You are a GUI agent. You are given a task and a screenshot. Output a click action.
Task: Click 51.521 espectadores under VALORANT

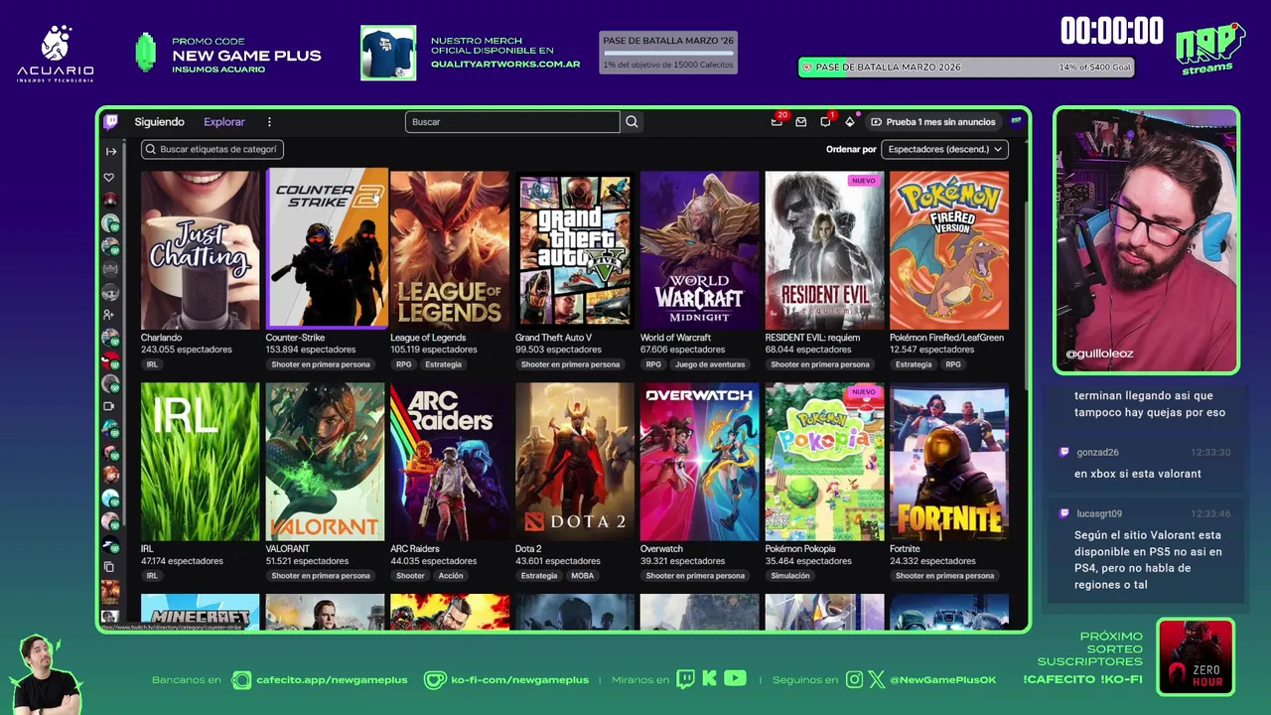[307, 561]
